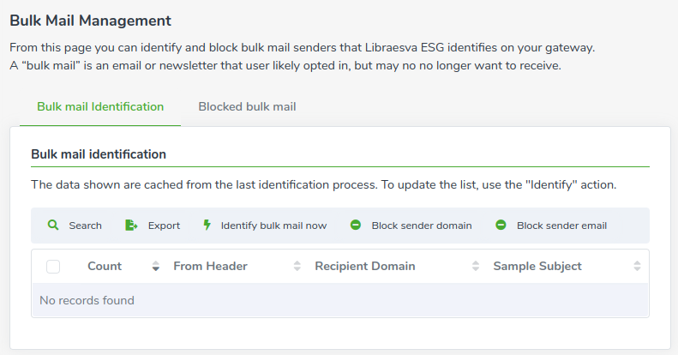The image size is (678, 355).
Task: Click the Block sender email minus icon
Action: tap(501, 225)
